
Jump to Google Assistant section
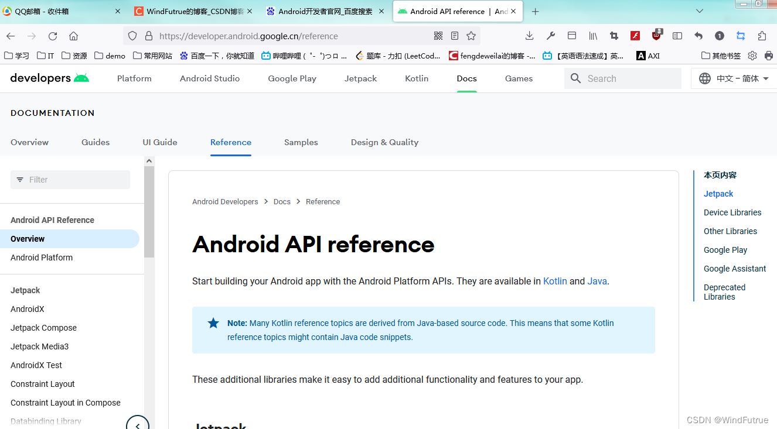[735, 269]
